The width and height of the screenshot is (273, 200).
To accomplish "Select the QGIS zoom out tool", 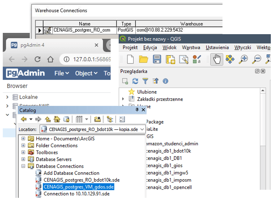I will click(257, 59).
